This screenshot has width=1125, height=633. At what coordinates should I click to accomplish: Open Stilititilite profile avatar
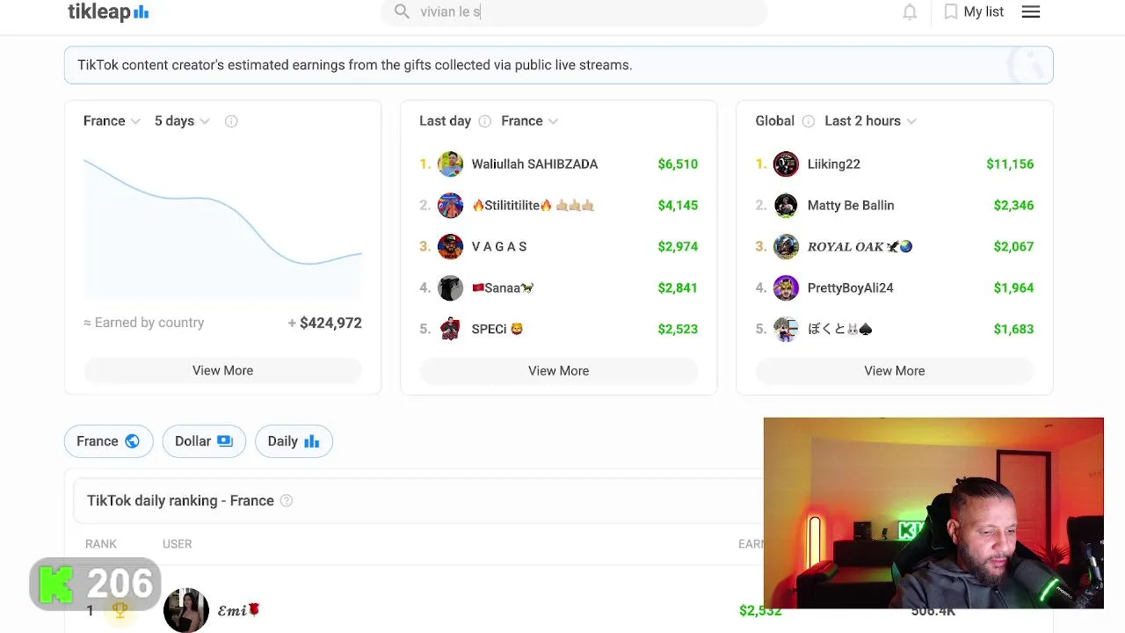point(450,206)
